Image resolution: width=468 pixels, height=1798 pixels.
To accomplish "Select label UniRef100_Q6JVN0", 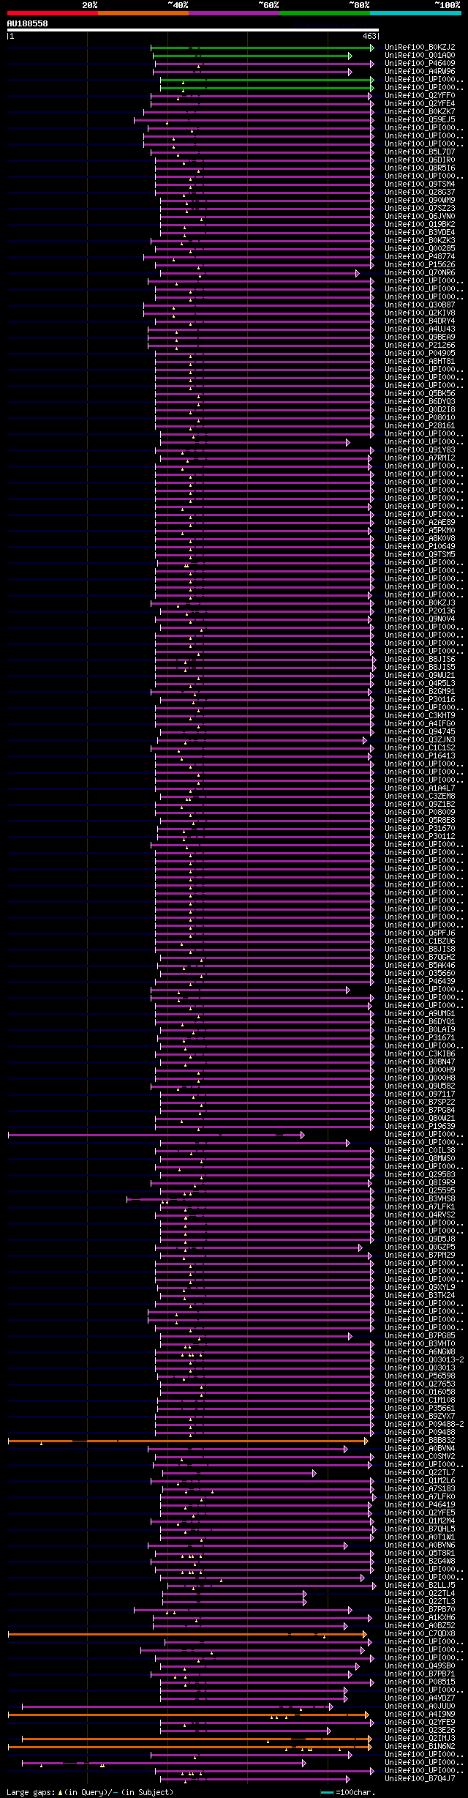I will click(420, 216).
